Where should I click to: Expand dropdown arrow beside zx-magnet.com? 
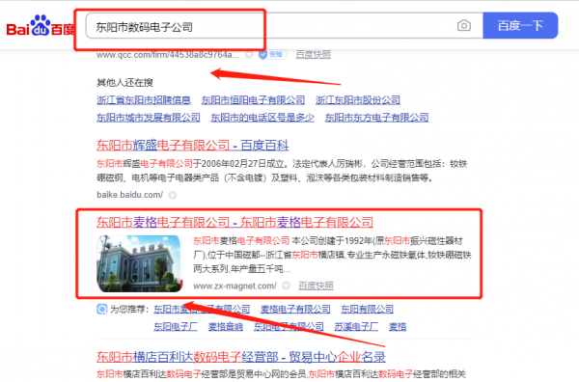pos(287,286)
